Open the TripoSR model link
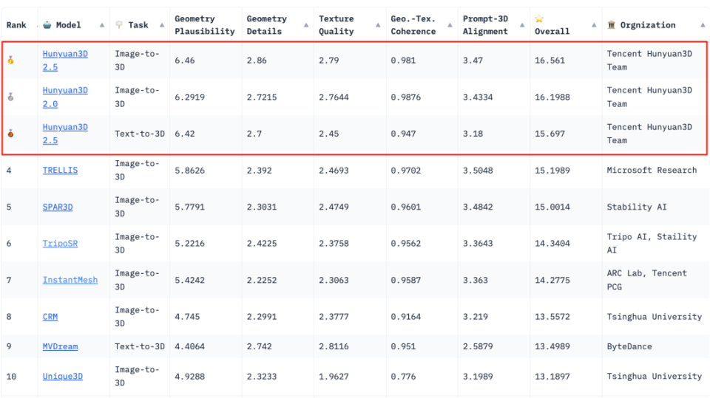 tap(60, 244)
